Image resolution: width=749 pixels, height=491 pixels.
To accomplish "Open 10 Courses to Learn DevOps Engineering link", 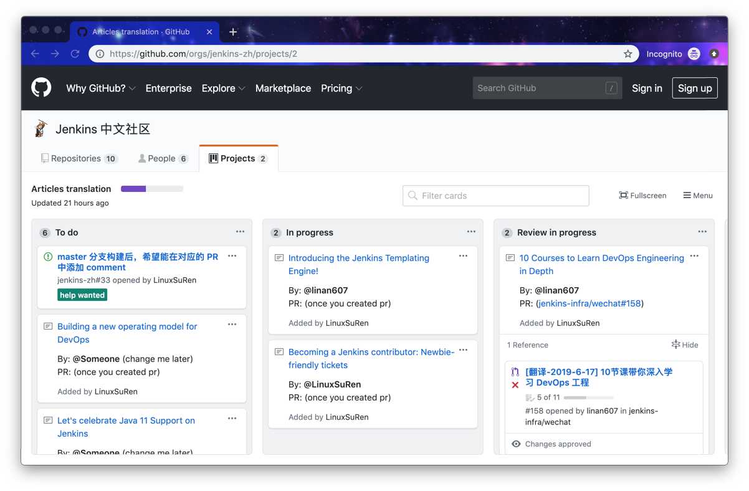I will [602, 264].
